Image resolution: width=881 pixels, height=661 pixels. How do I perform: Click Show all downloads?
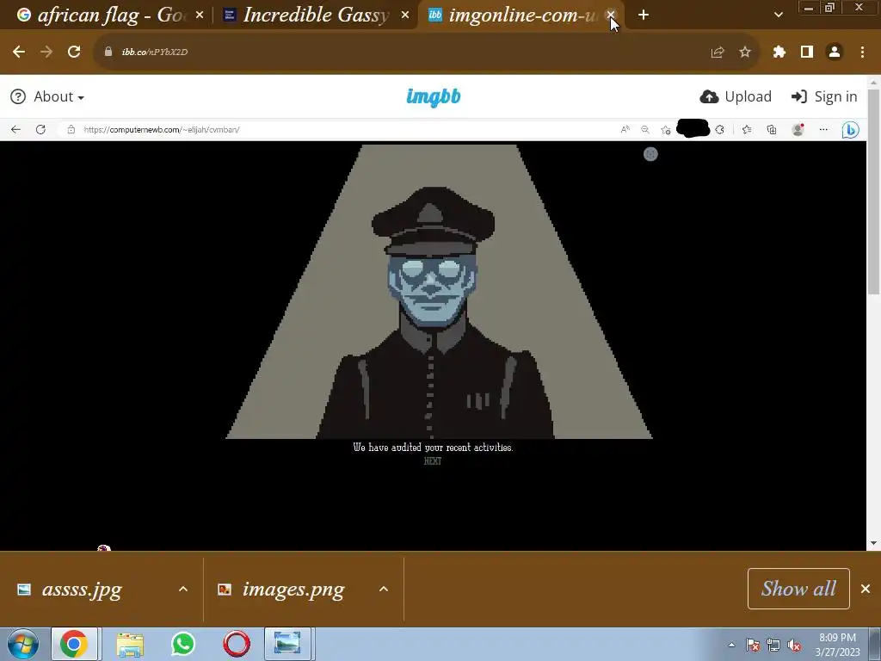pyautogui.click(x=798, y=589)
